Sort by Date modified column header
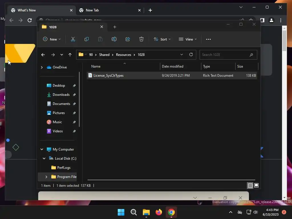This screenshot has height=219, width=292. [181, 66]
